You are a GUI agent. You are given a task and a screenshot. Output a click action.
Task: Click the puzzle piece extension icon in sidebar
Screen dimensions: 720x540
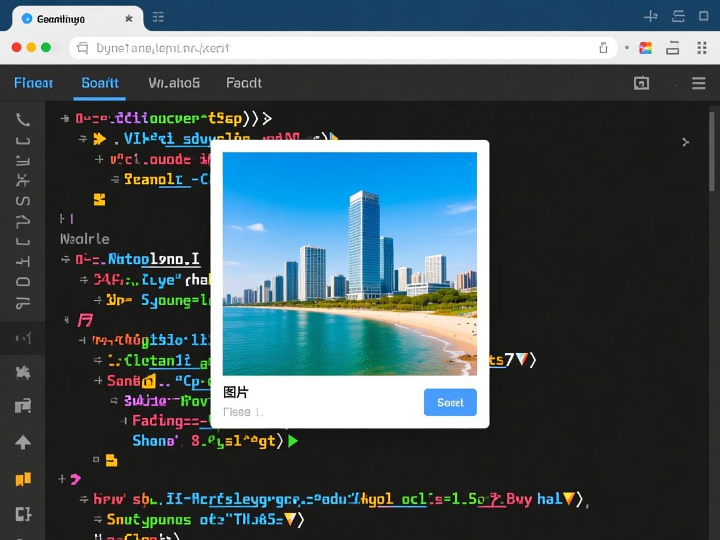click(22, 373)
